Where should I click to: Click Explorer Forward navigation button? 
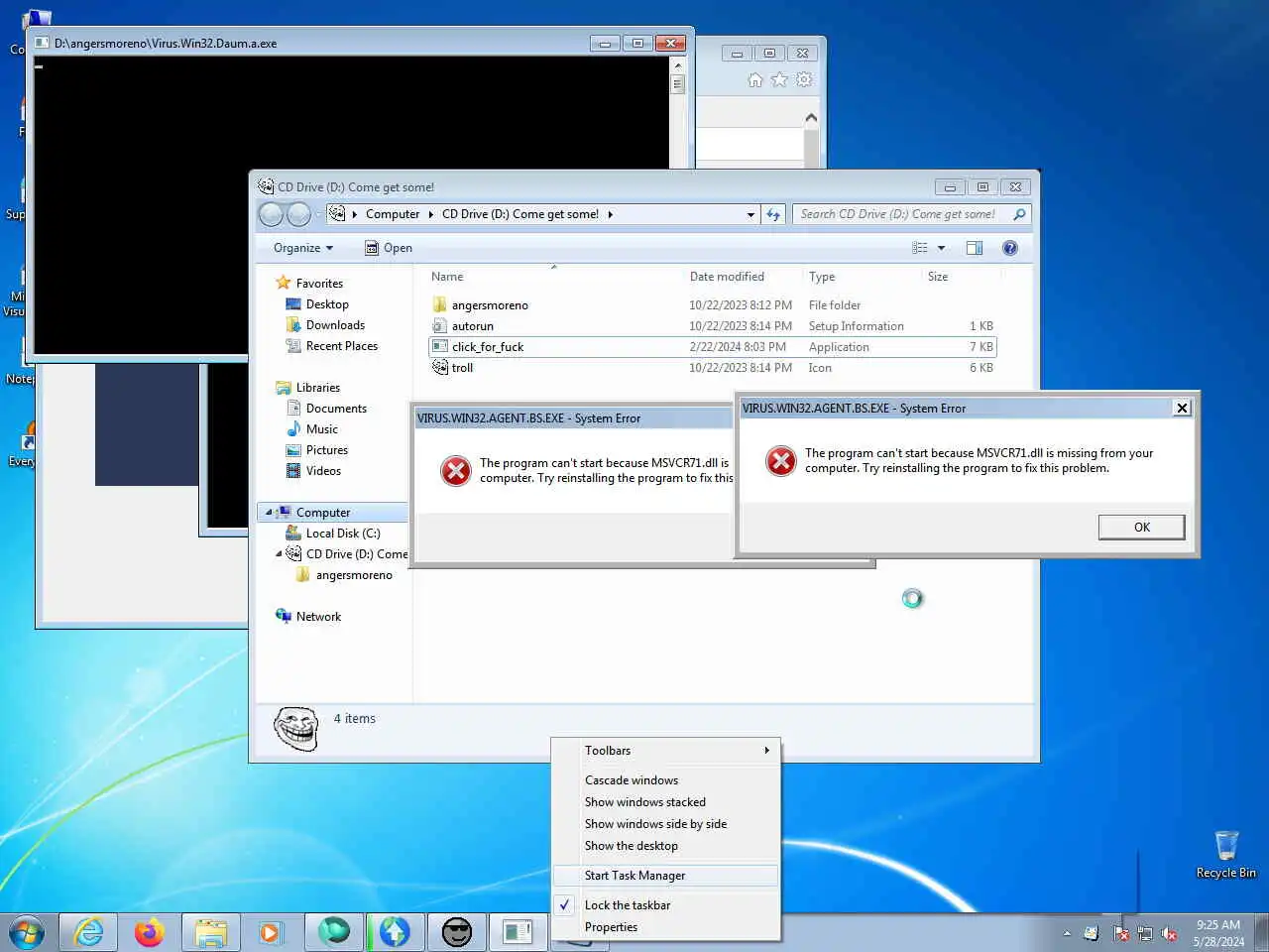coord(298,214)
